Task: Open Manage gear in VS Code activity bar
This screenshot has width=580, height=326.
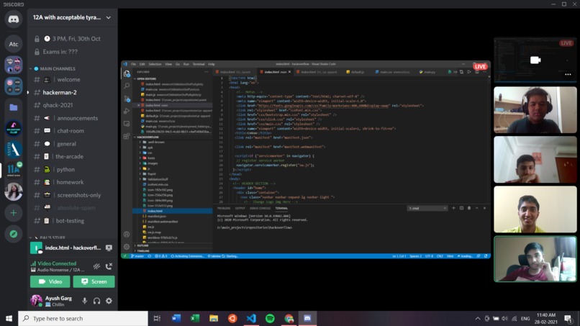Action: click(x=127, y=246)
